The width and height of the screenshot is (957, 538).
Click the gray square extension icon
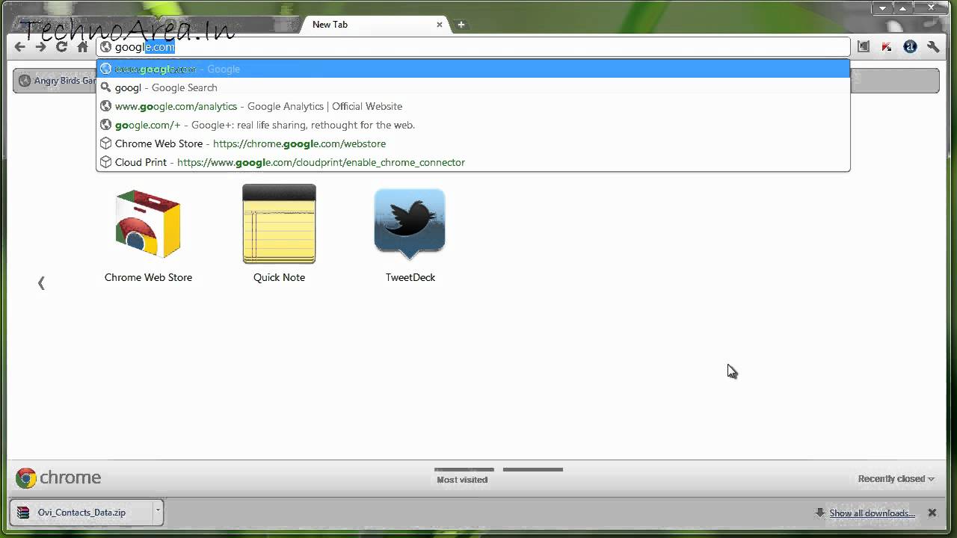click(x=864, y=47)
